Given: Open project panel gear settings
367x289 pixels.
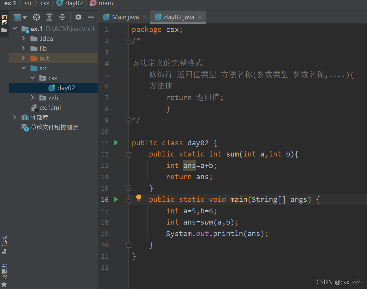Looking at the screenshot, I should [78, 17].
